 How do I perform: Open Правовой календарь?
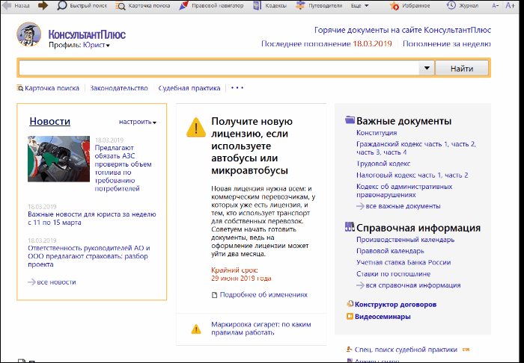(390, 251)
